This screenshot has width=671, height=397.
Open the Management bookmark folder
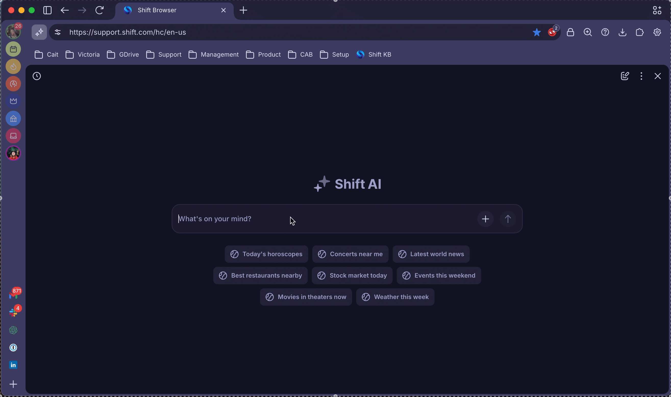(x=214, y=55)
